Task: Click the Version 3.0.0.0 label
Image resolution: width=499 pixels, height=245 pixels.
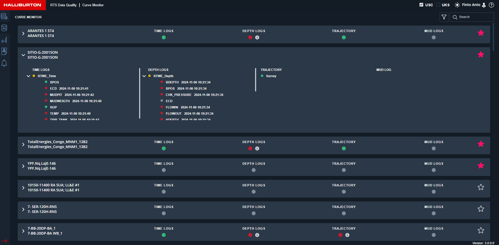Action: [x=483, y=243]
